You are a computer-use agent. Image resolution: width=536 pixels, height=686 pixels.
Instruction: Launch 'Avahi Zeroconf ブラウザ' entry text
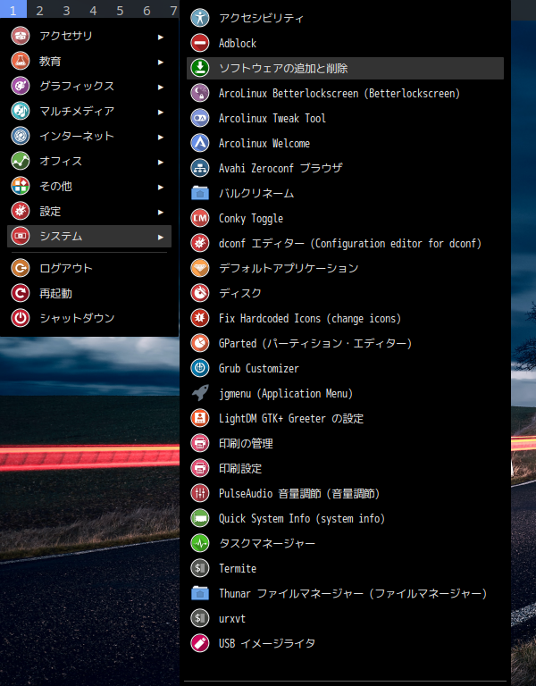pos(281,168)
